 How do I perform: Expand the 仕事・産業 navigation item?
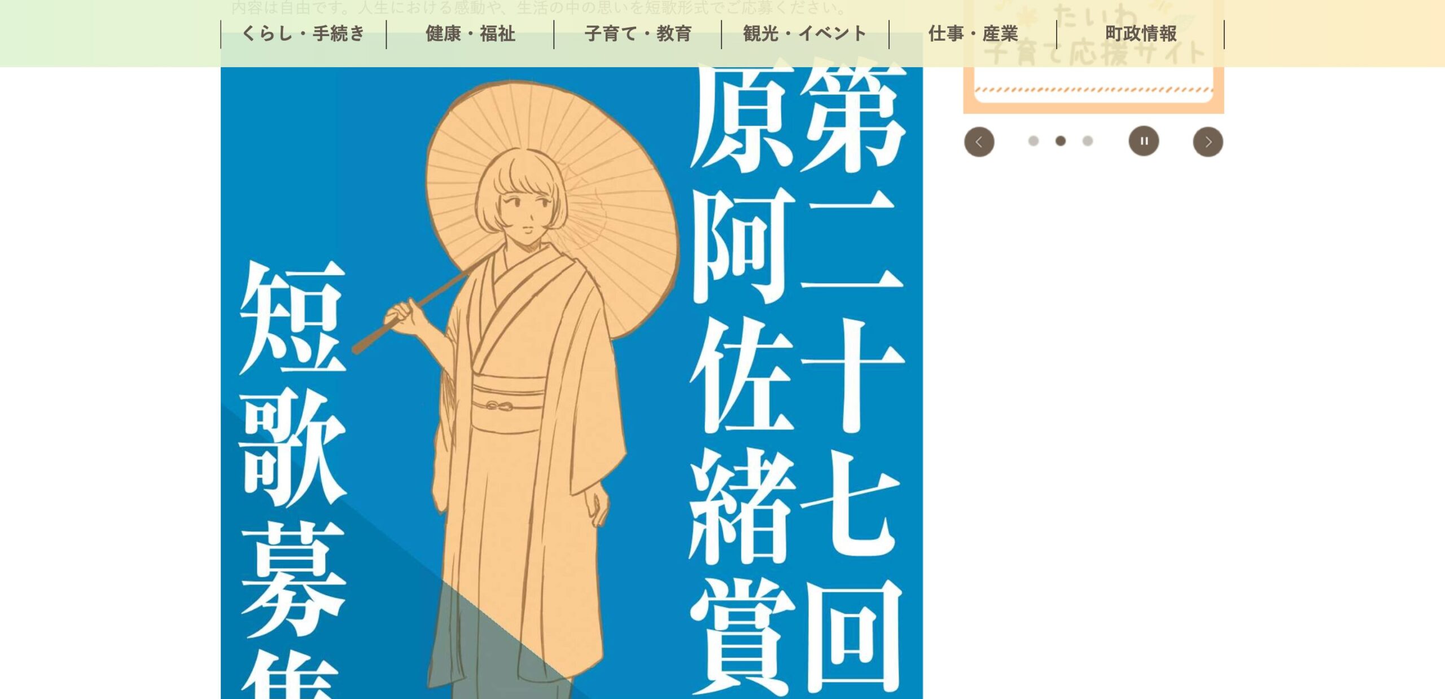973,34
